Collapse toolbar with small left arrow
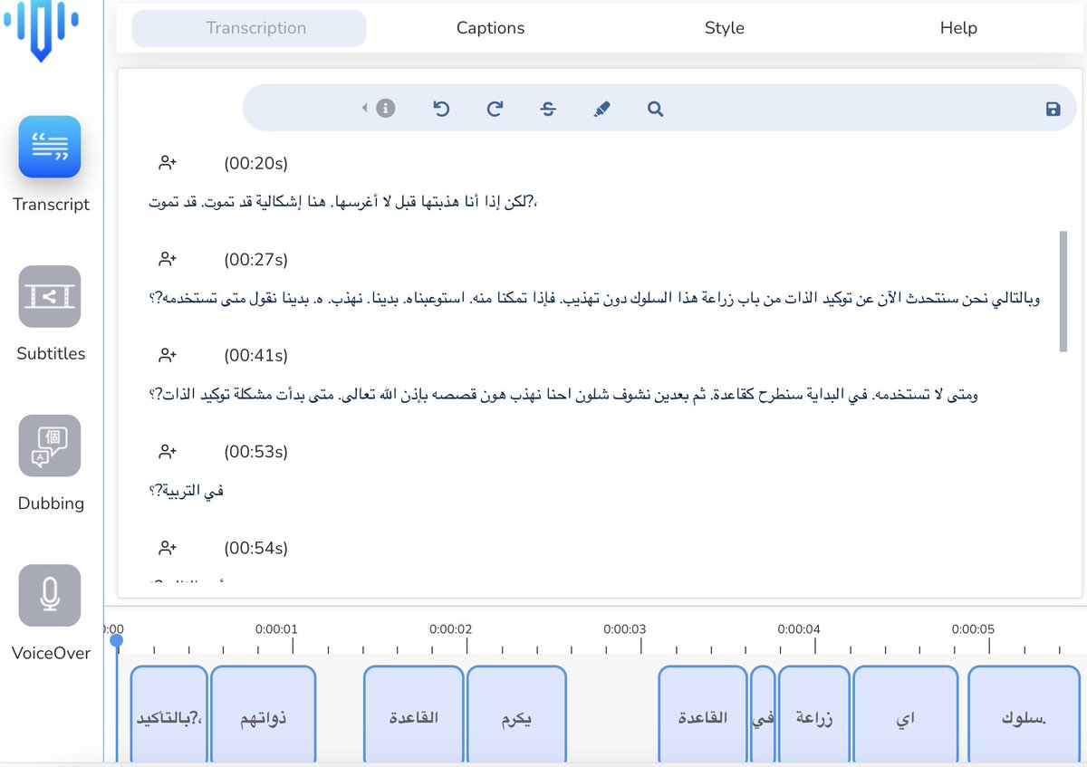Viewport: 1087px width, 767px height. coord(365,109)
